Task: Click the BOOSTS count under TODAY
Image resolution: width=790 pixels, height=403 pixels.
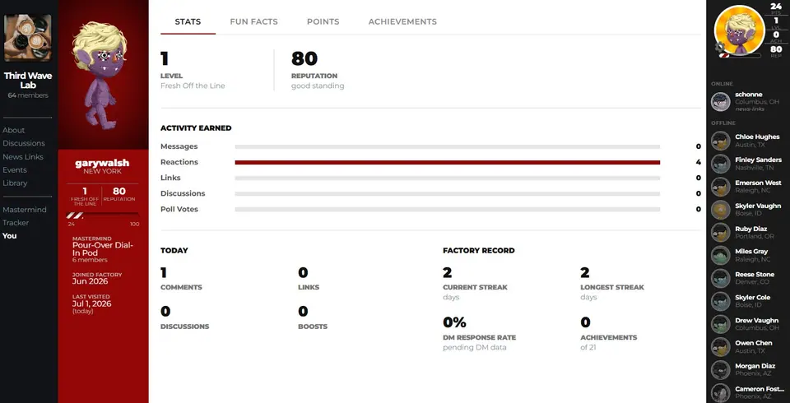Action: pos(303,313)
